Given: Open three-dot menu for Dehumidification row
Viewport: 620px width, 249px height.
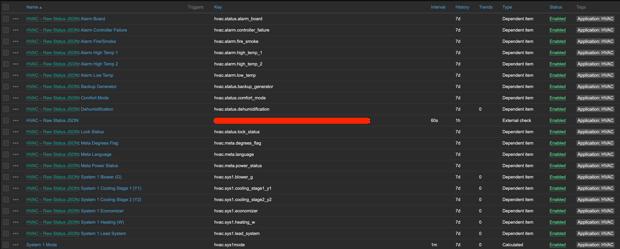Looking at the screenshot, I should coord(16,109).
